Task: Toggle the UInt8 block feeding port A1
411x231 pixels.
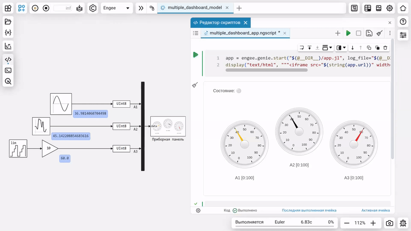Action: coord(122,104)
